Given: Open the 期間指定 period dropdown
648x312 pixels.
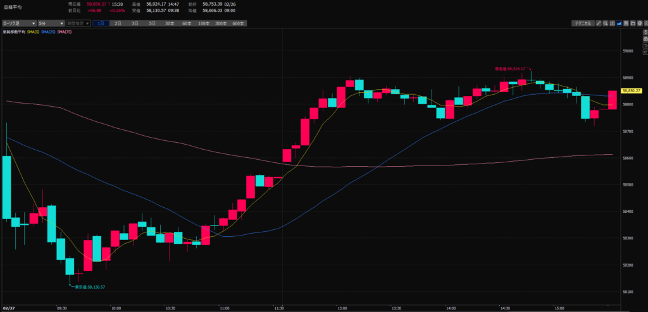Looking at the screenshot, I should click(x=78, y=23).
